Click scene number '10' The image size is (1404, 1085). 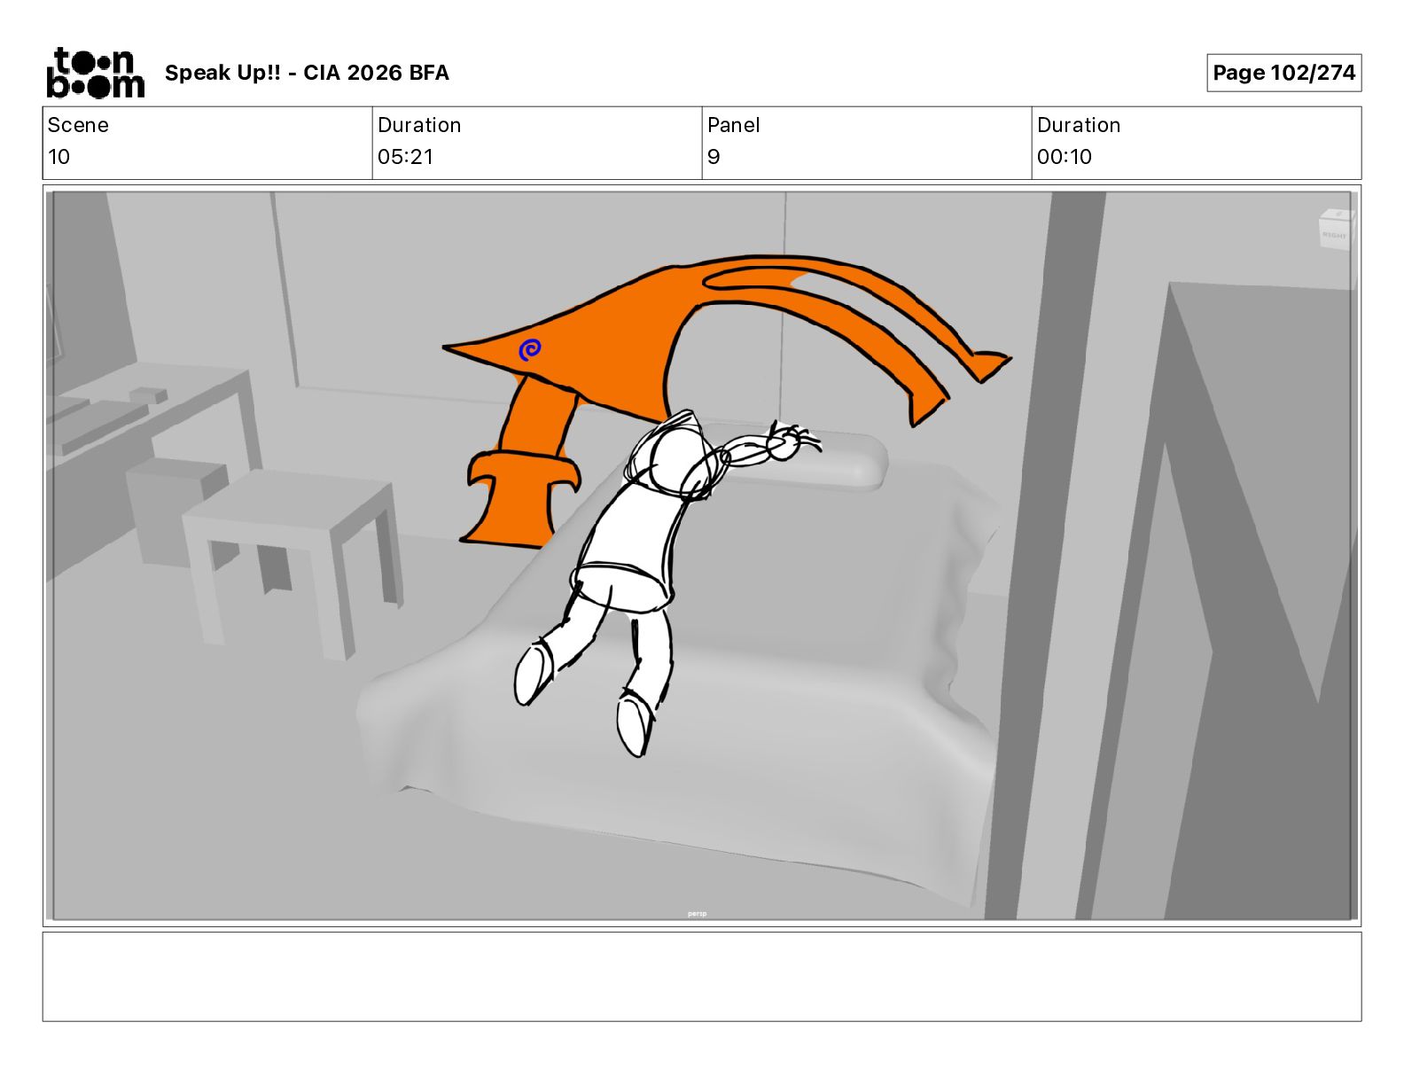[x=58, y=157]
